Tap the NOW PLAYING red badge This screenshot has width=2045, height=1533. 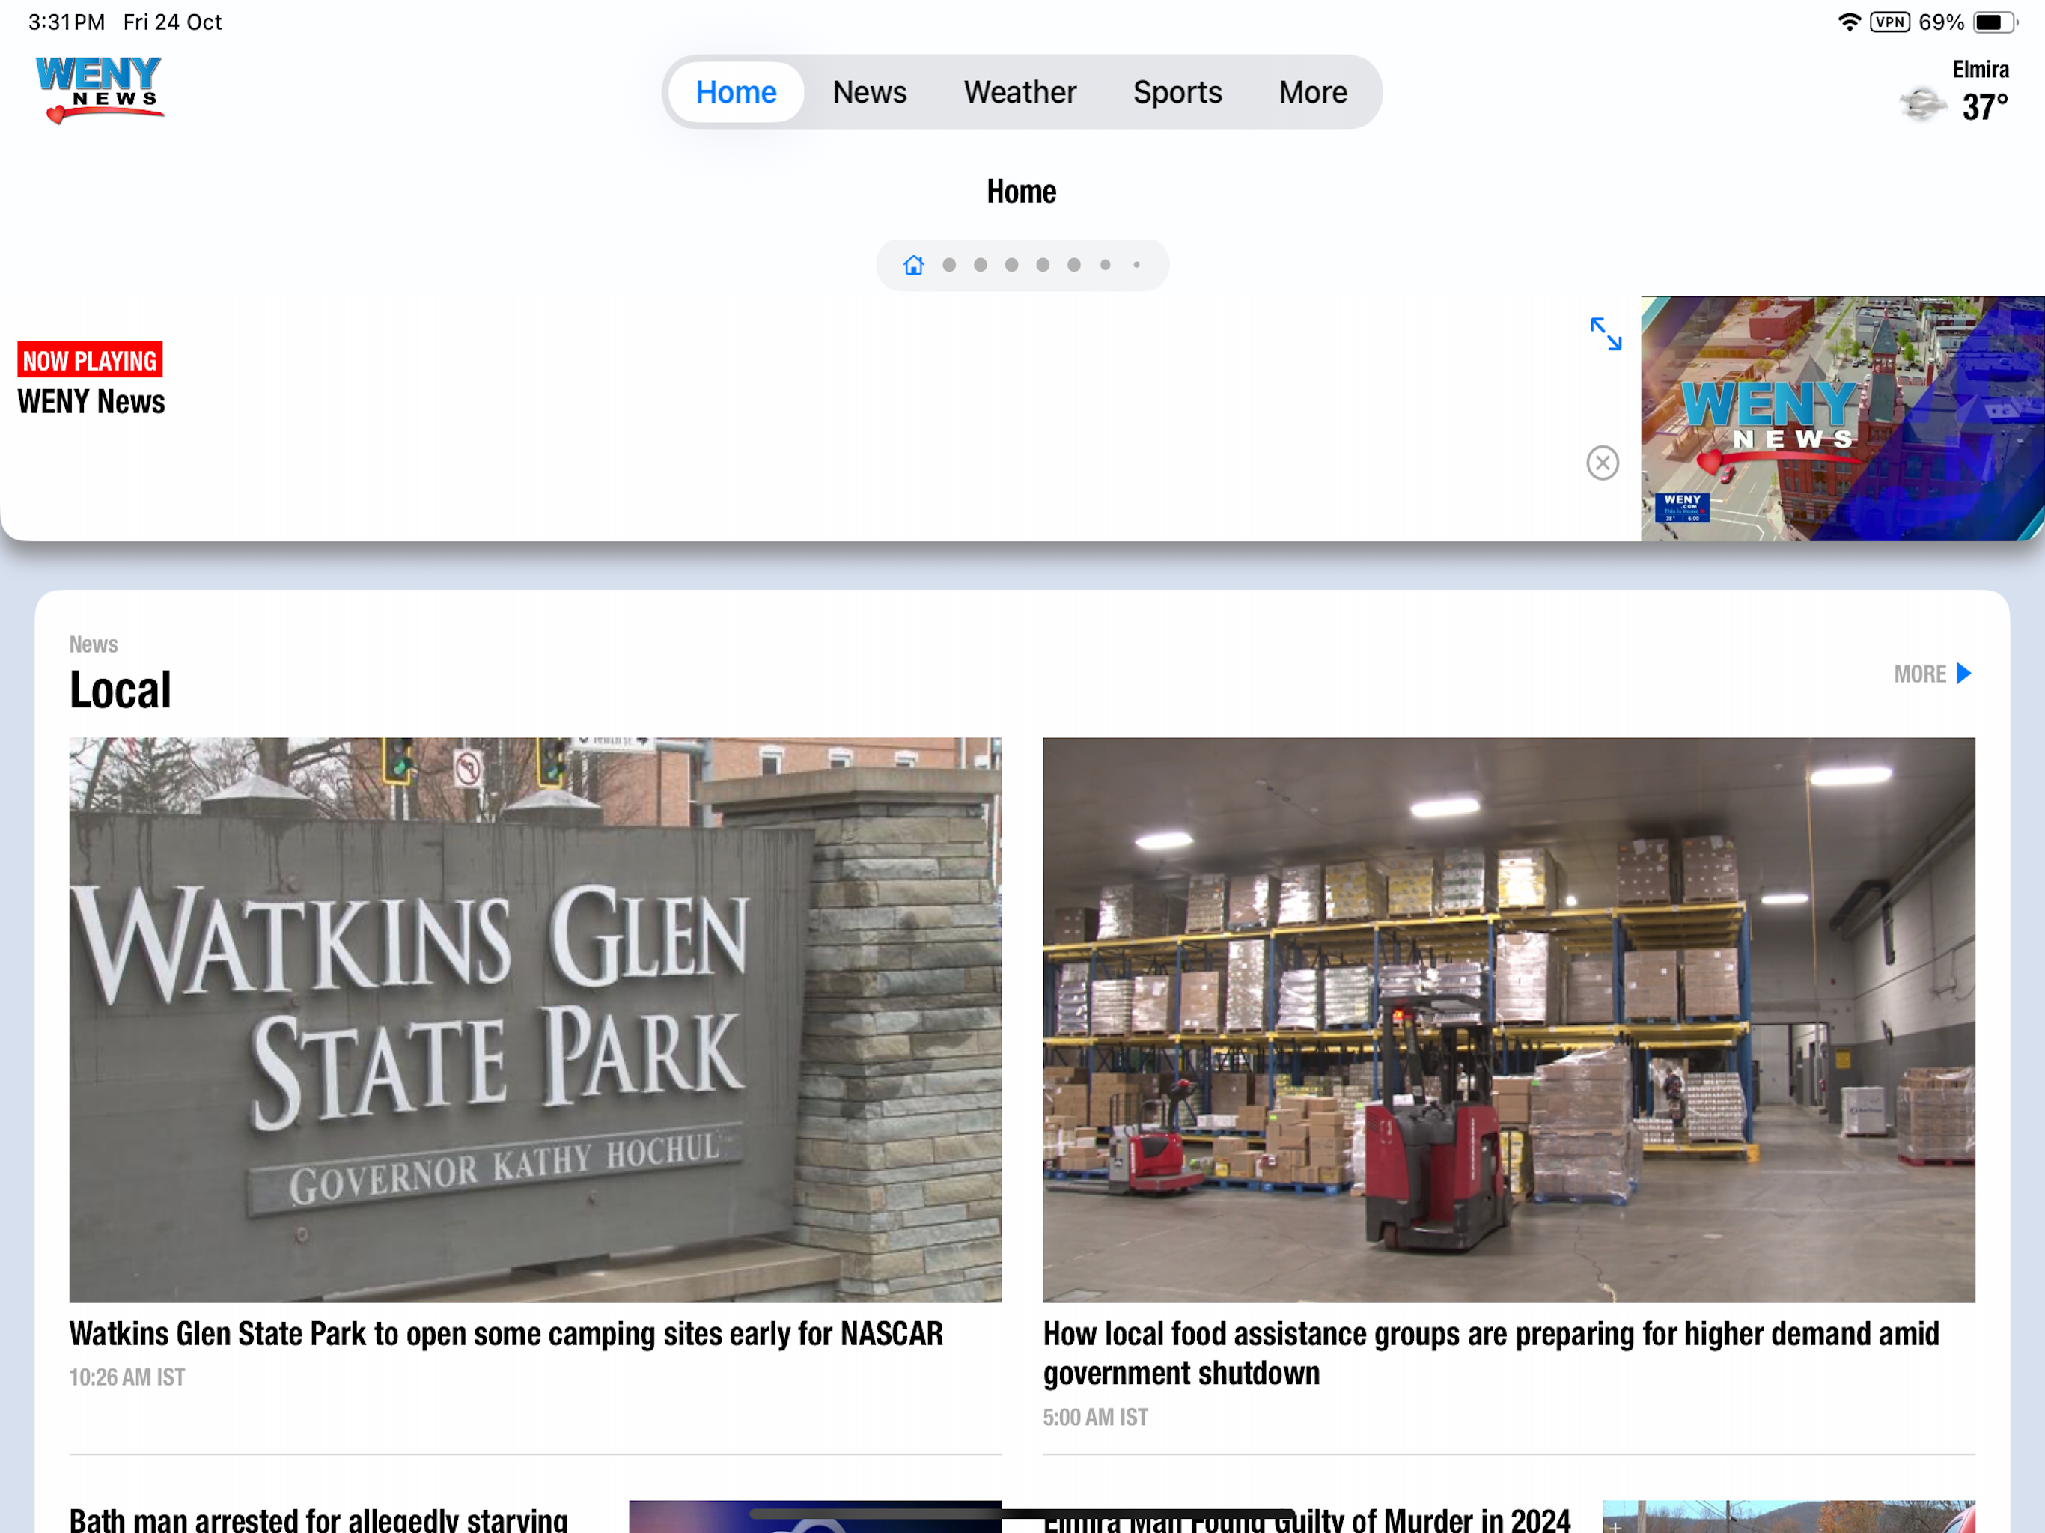(x=90, y=360)
